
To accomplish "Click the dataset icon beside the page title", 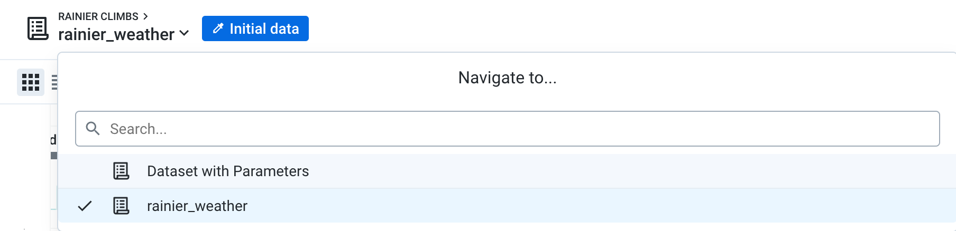I will click(38, 28).
